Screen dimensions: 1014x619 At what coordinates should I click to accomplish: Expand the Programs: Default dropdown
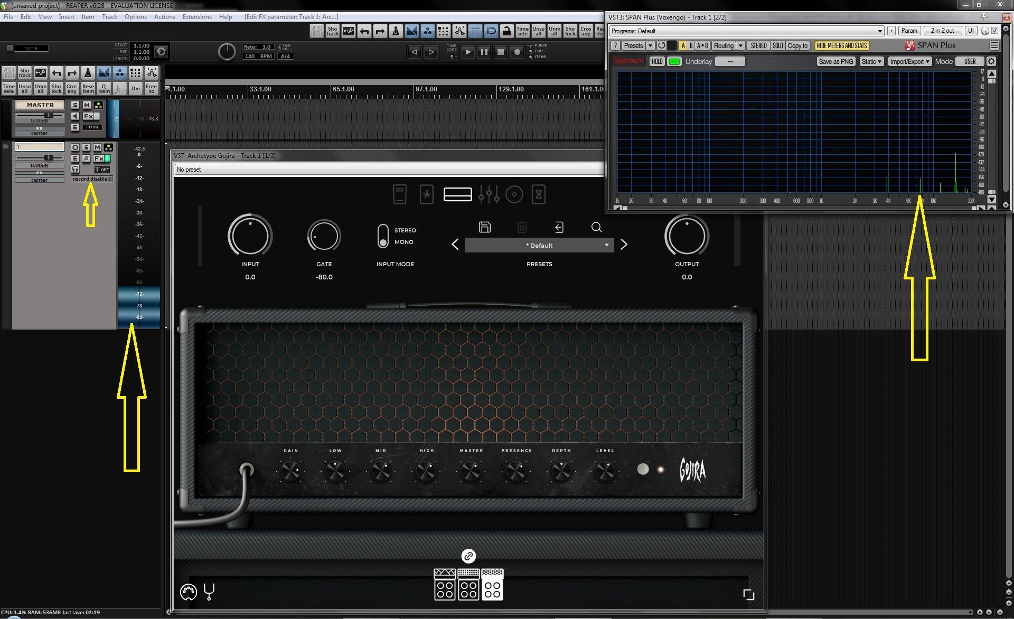(746, 31)
